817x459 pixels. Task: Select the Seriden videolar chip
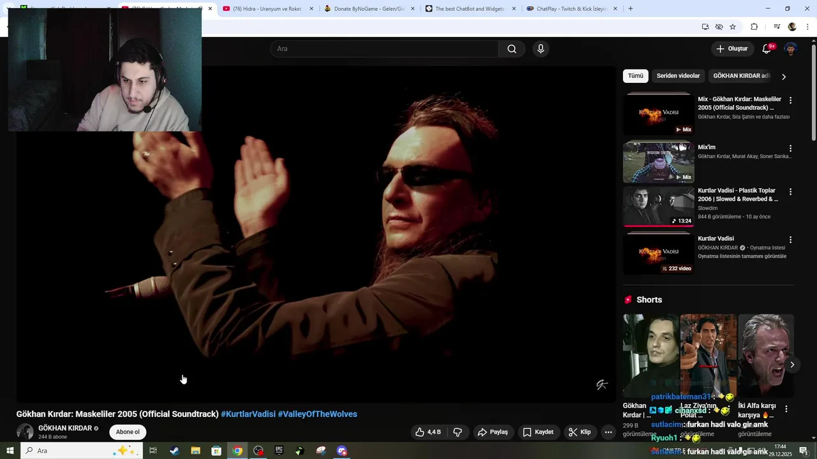click(678, 76)
